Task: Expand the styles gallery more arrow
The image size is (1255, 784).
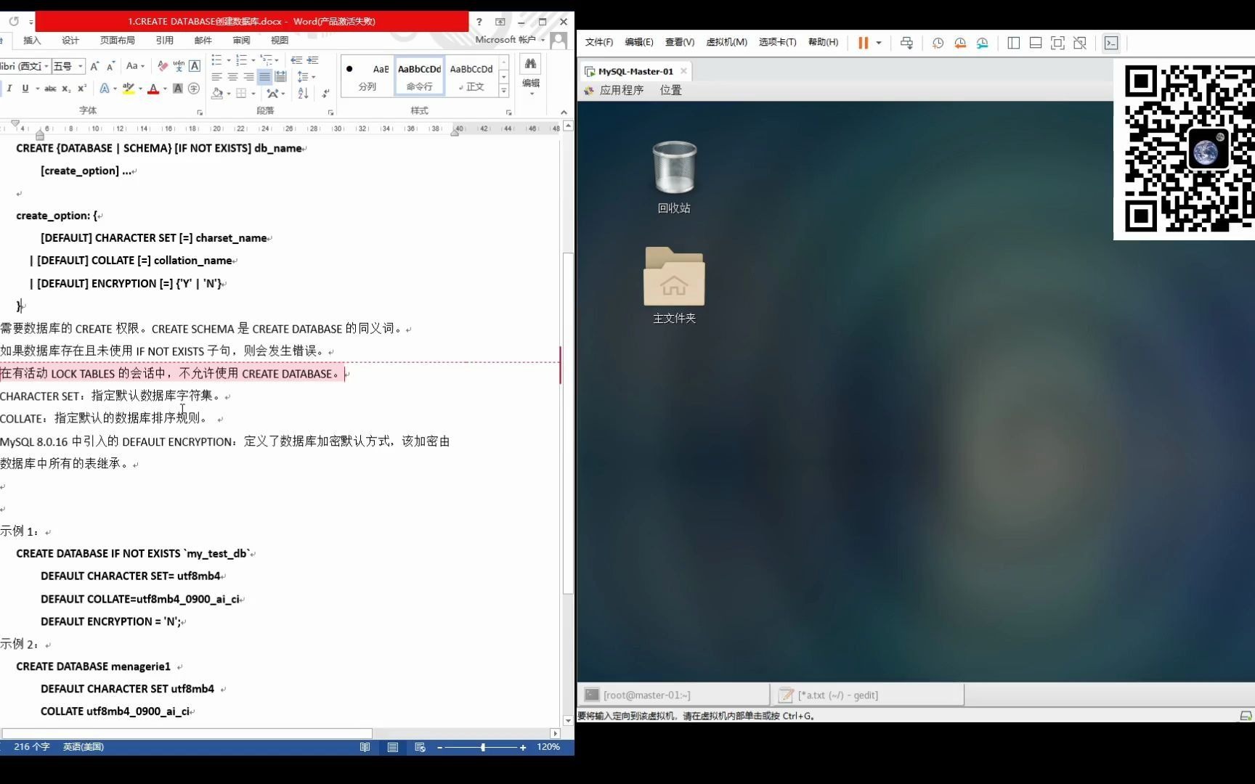Action: pyautogui.click(x=503, y=90)
